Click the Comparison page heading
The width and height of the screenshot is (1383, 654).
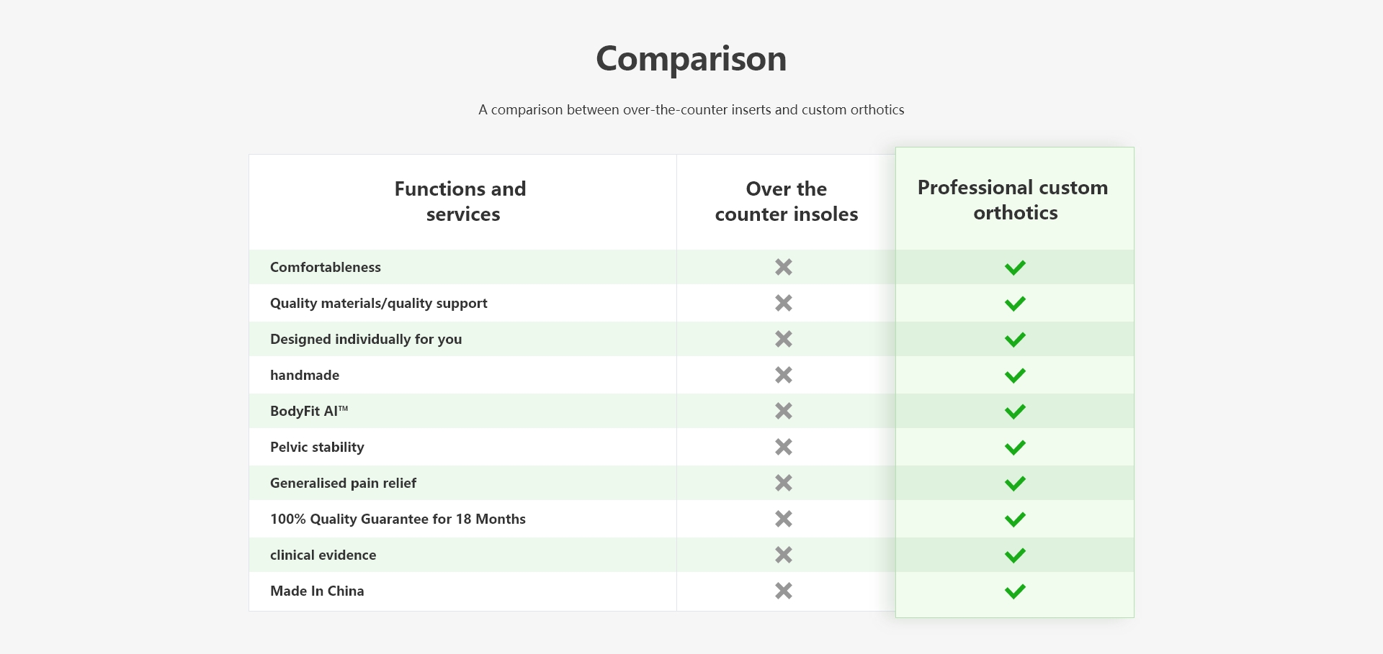click(x=691, y=58)
